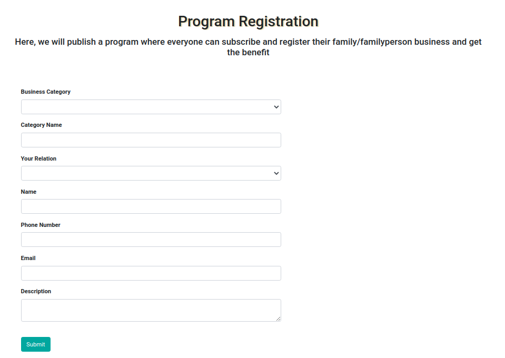Click the "Your Relation" field label
The image size is (505, 358).
tap(38, 158)
